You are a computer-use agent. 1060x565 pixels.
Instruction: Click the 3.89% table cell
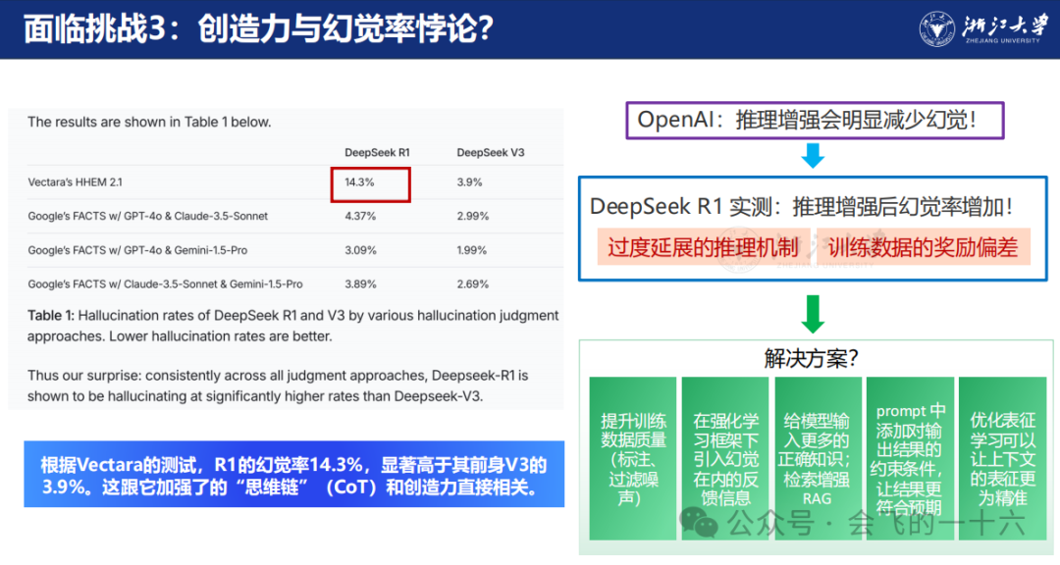tap(360, 284)
